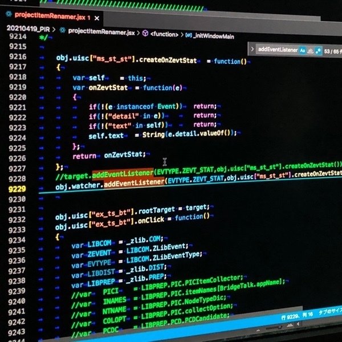Toggle Use Regular Expression in find widget

319,51
